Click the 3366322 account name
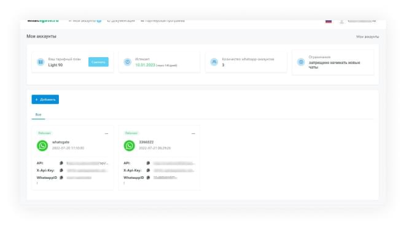 146,142
